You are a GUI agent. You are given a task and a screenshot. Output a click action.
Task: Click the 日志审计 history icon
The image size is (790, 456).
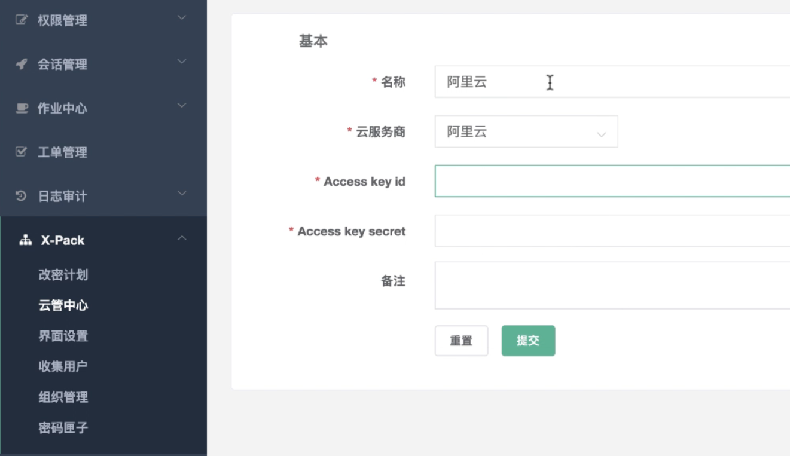click(21, 195)
